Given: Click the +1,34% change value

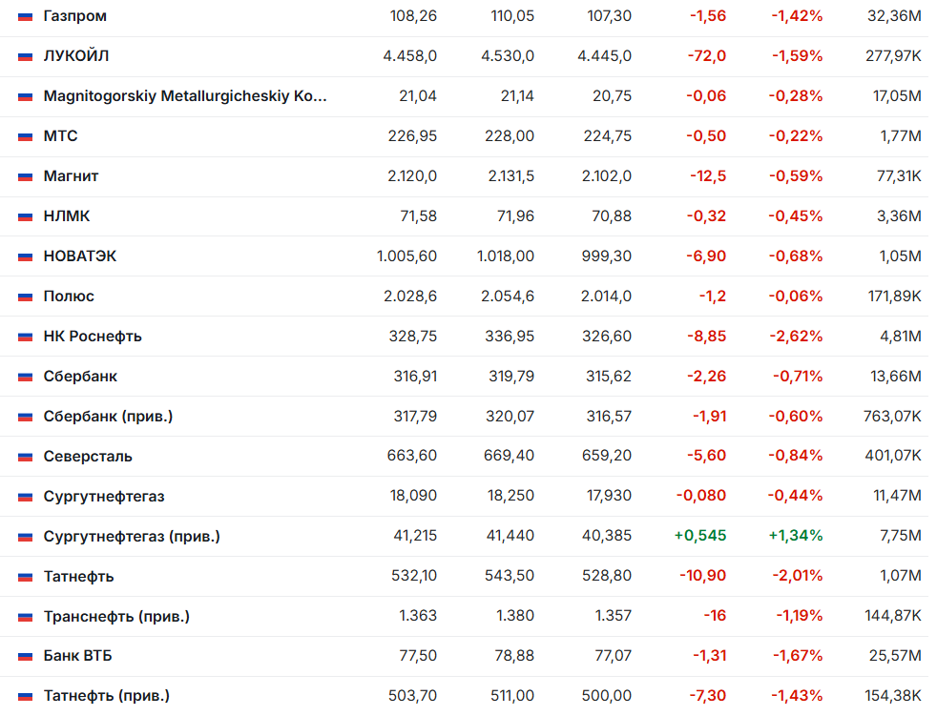Looking at the screenshot, I should coord(796,536).
